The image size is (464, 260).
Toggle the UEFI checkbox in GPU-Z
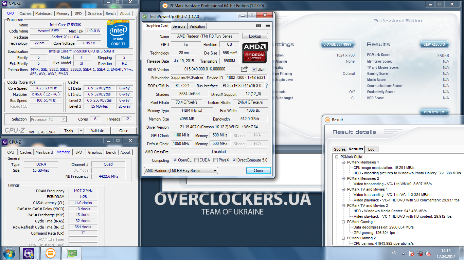click(x=254, y=69)
